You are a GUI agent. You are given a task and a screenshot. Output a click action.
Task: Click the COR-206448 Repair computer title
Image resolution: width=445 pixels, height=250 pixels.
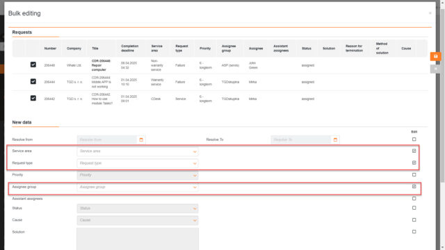[101, 65]
